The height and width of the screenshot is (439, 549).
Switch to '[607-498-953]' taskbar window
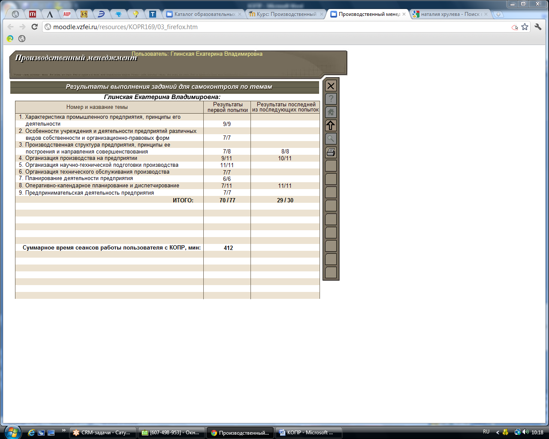click(x=172, y=433)
